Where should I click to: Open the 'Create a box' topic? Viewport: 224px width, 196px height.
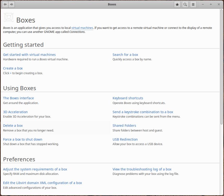[13, 68]
